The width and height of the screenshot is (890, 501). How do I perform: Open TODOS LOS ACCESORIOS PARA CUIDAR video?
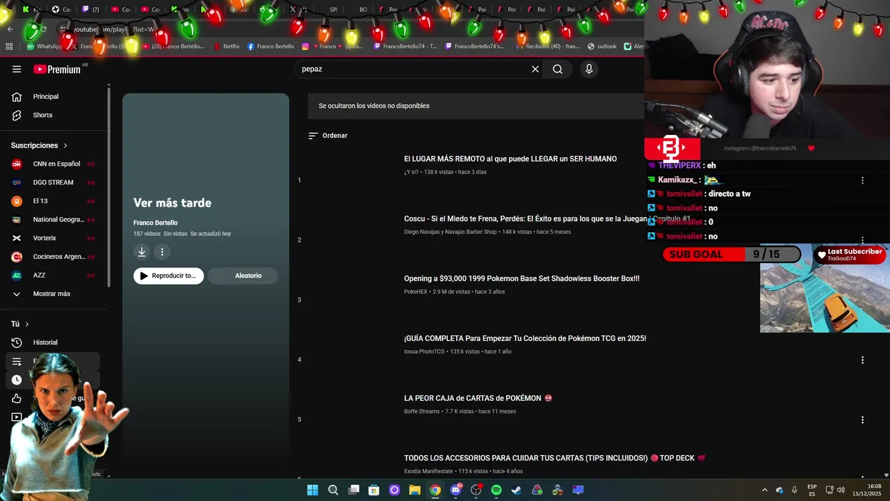click(x=554, y=458)
